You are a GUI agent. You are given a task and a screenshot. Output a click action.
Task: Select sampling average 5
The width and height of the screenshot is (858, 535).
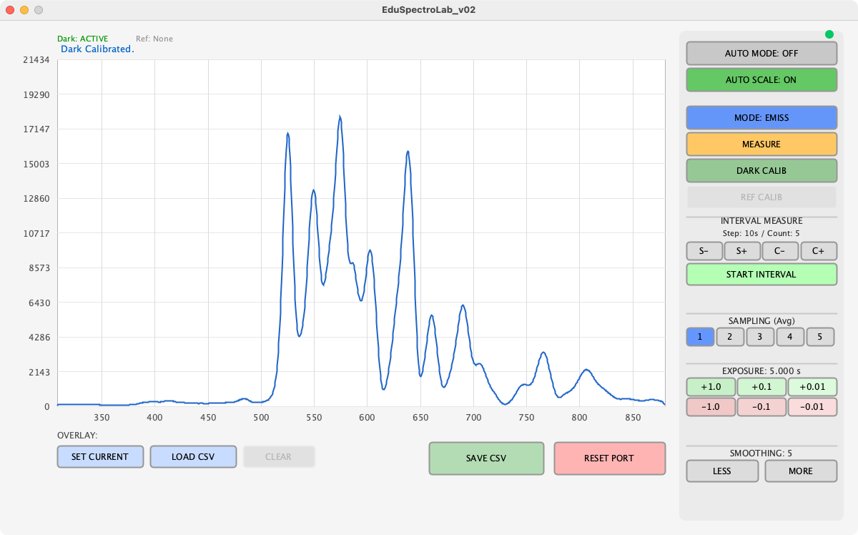coord(820,337)
